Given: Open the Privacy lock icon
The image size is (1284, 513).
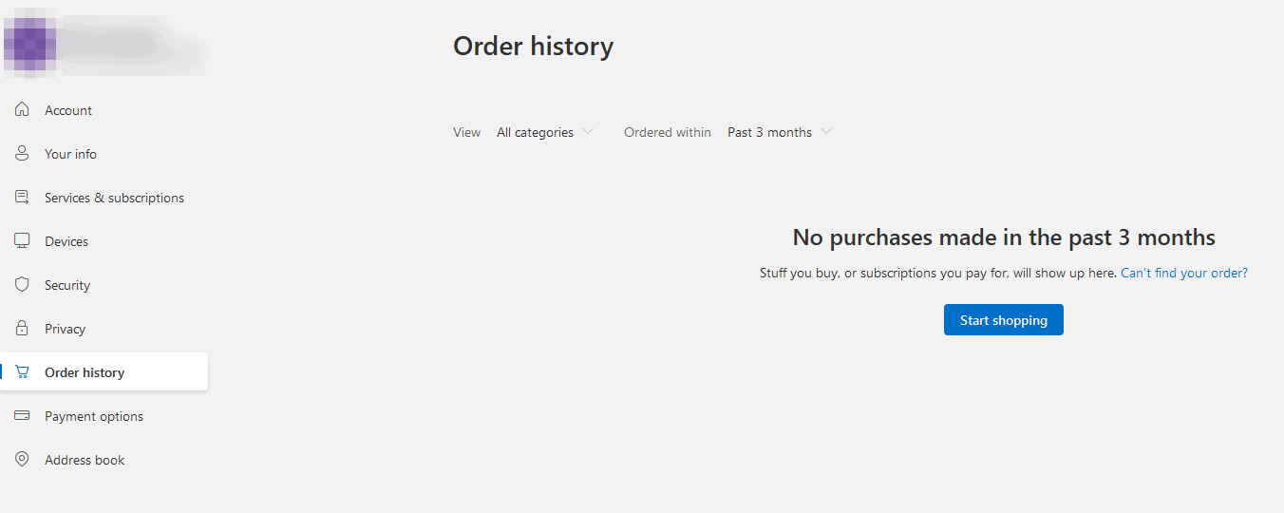Looking at the screenshot, I should click(22, 329).
